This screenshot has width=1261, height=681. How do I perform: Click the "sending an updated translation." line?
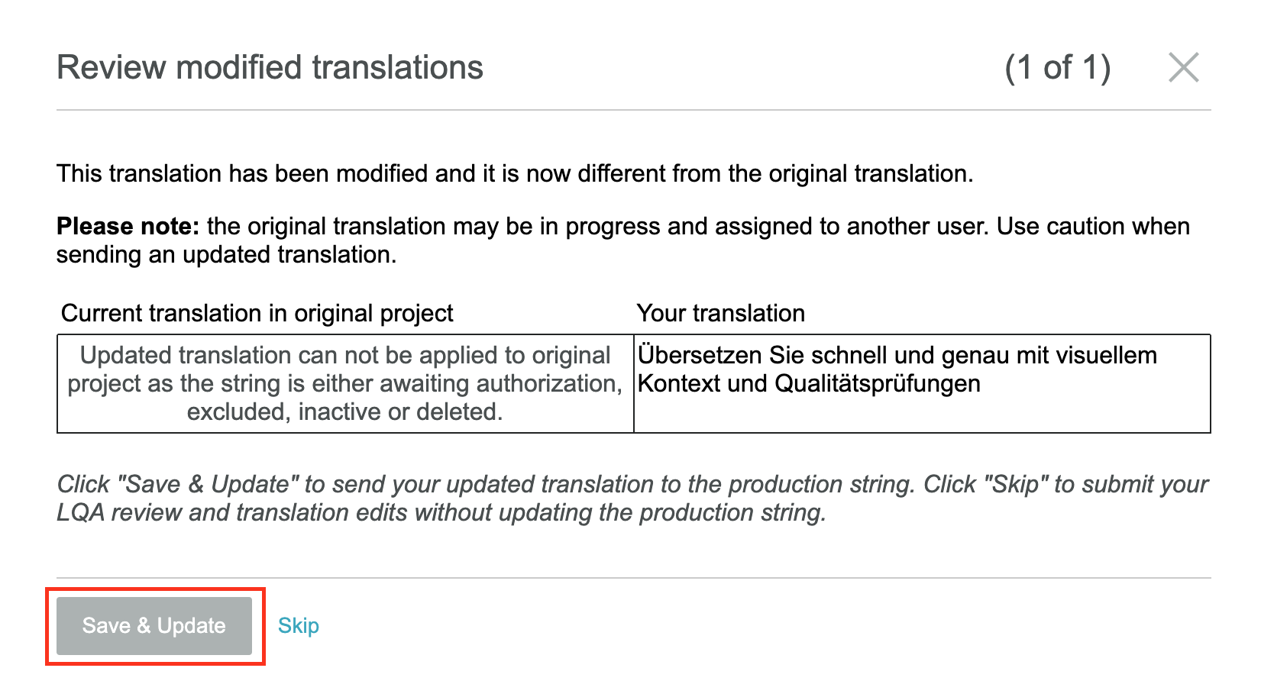click(x=226, y=254)
